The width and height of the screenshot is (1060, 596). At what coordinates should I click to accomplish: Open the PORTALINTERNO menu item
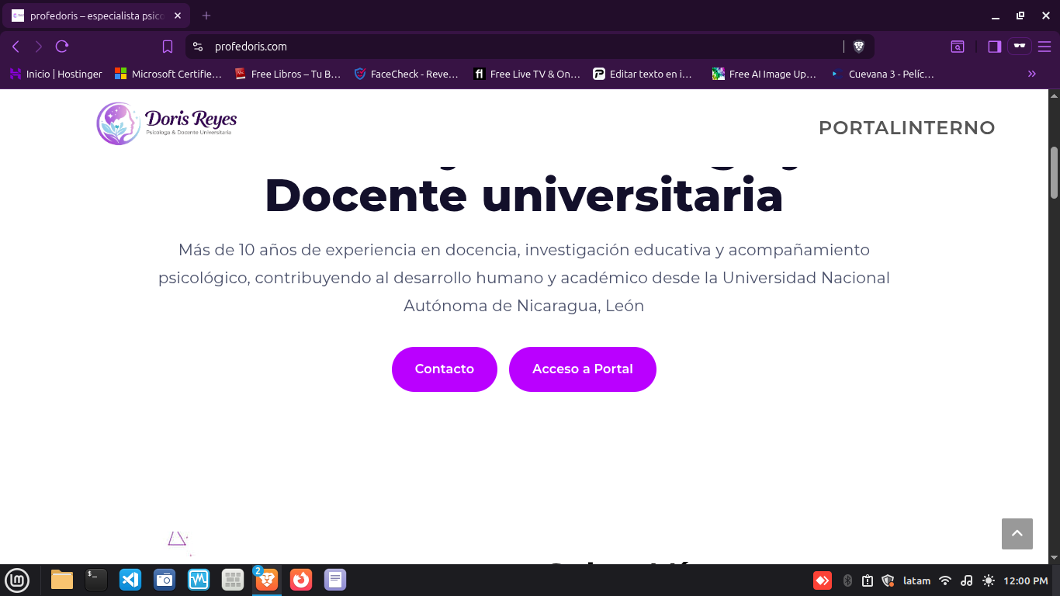[907, 128]
